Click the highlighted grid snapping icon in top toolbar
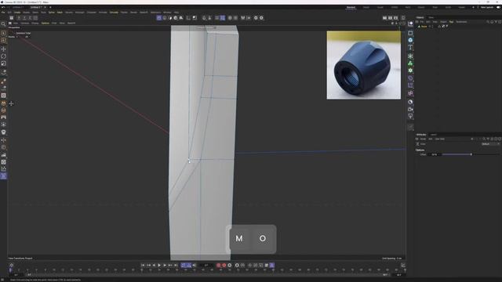The image size is (502, 282). pos(223,18)
